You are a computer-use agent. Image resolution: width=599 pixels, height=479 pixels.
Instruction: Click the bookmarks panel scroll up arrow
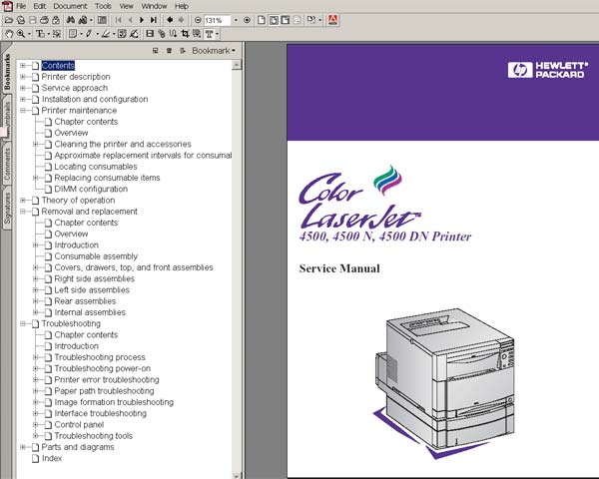pos(237,65)
